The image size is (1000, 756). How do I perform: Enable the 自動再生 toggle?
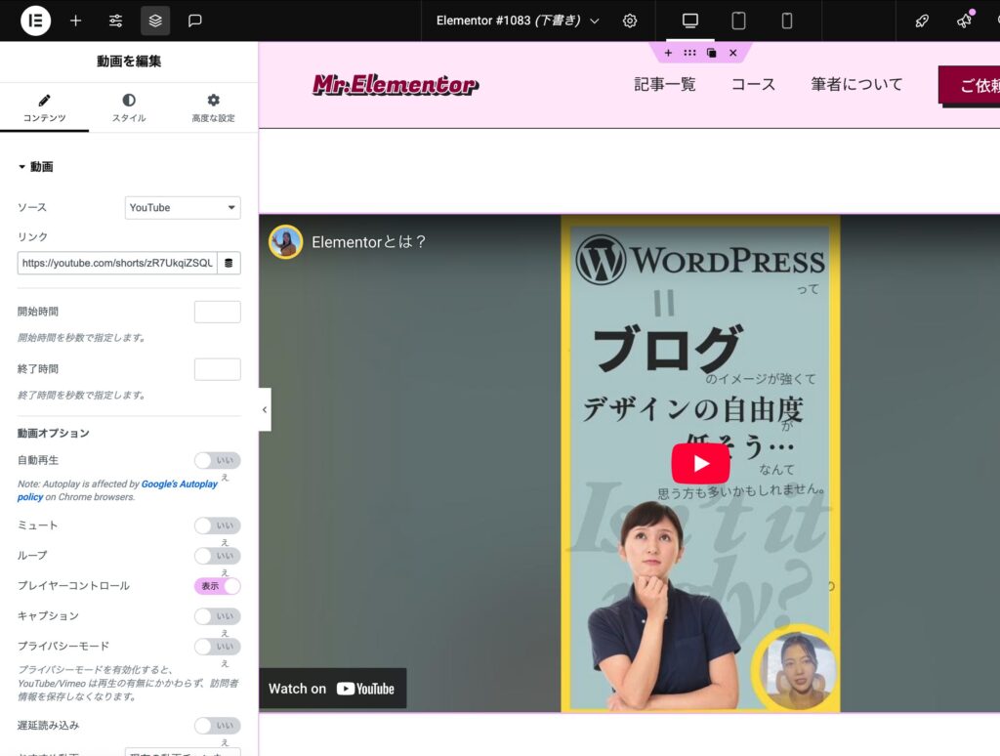tap(217, 461)
